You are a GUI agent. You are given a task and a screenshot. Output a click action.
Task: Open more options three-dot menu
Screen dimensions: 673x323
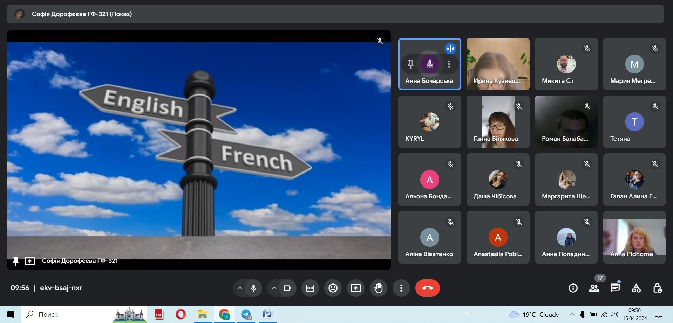[401, 288]
